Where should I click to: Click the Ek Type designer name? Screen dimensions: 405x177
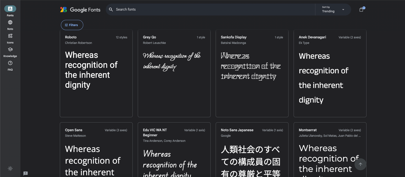click(304, 43)
